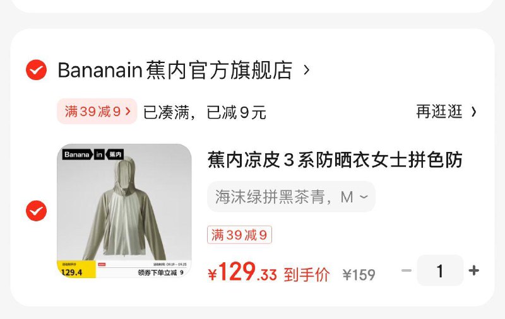
Task: Tap the 再逛逛 link
Action: point(439,112)
